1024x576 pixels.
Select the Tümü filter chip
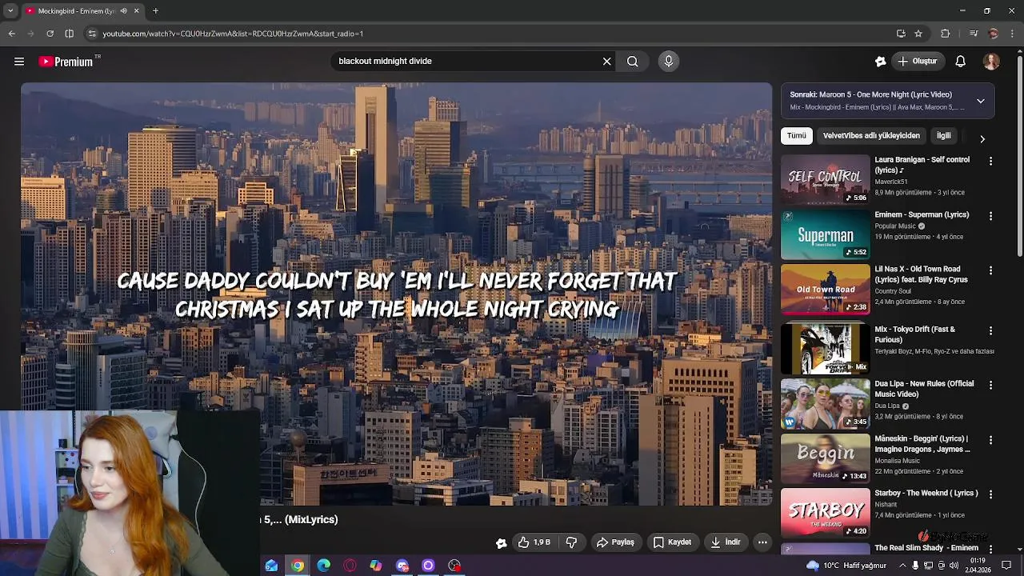[x=797, y=136]
